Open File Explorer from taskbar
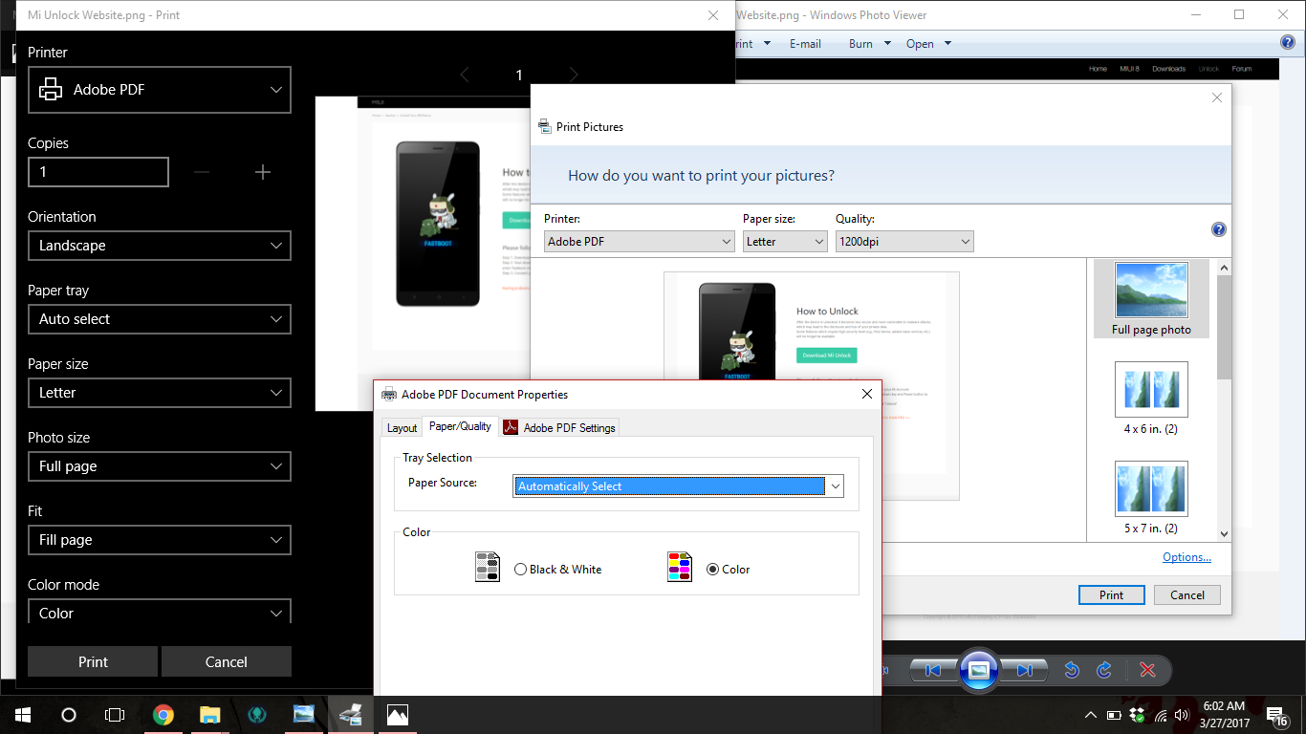1306x734 pixels. tap(210, 714)
